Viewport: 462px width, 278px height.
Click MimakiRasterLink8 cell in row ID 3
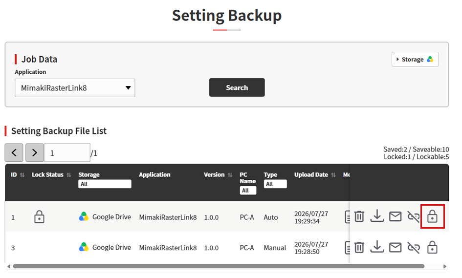coord(168,248)
